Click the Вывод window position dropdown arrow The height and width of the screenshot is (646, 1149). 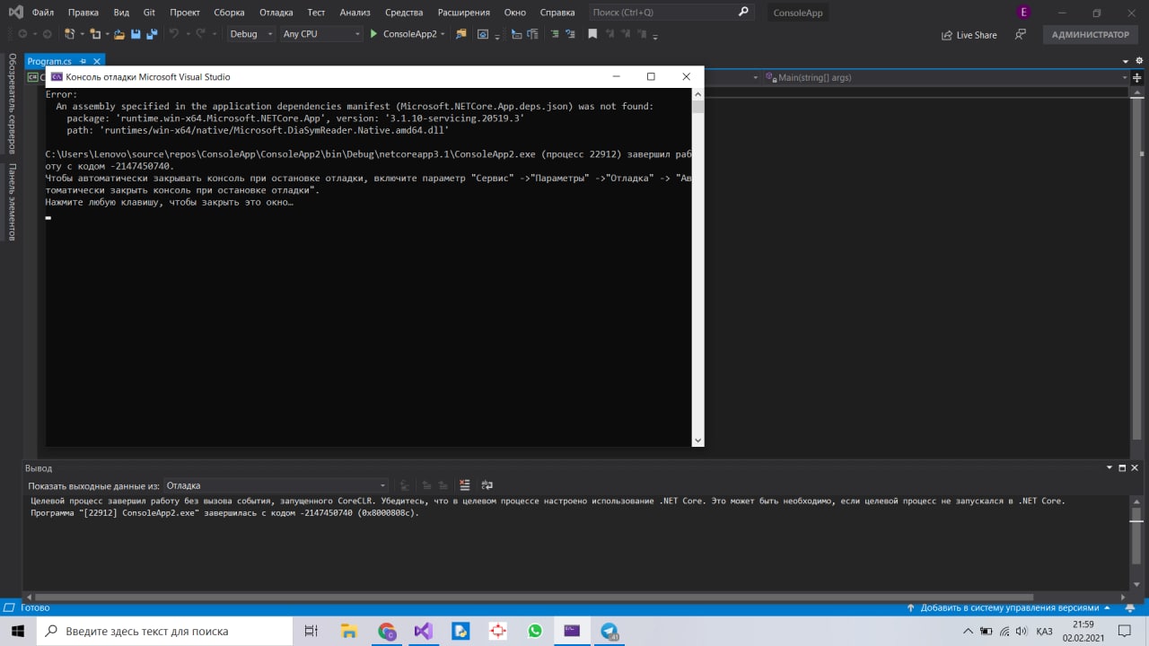(x=1110, y=467)
